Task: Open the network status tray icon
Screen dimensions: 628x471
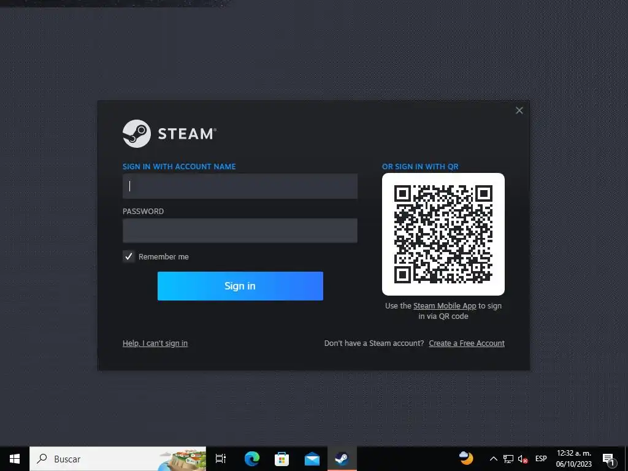Action: pos(508,459)
